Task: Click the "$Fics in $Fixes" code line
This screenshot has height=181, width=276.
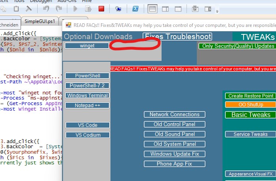Action: [31, 157]
